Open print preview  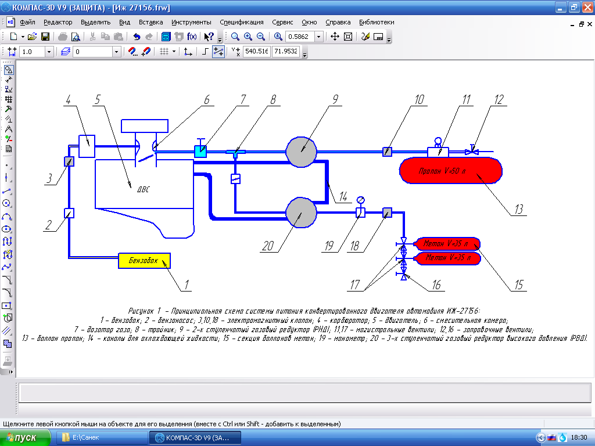[76, 37]
